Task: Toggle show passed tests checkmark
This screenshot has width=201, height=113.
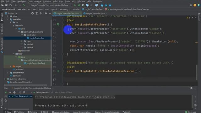Action: point(10,92)
